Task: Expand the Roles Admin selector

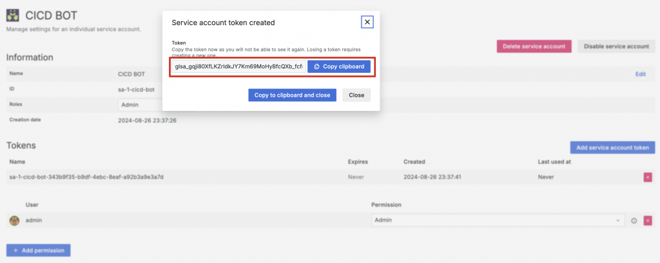Action: [139, 104]
